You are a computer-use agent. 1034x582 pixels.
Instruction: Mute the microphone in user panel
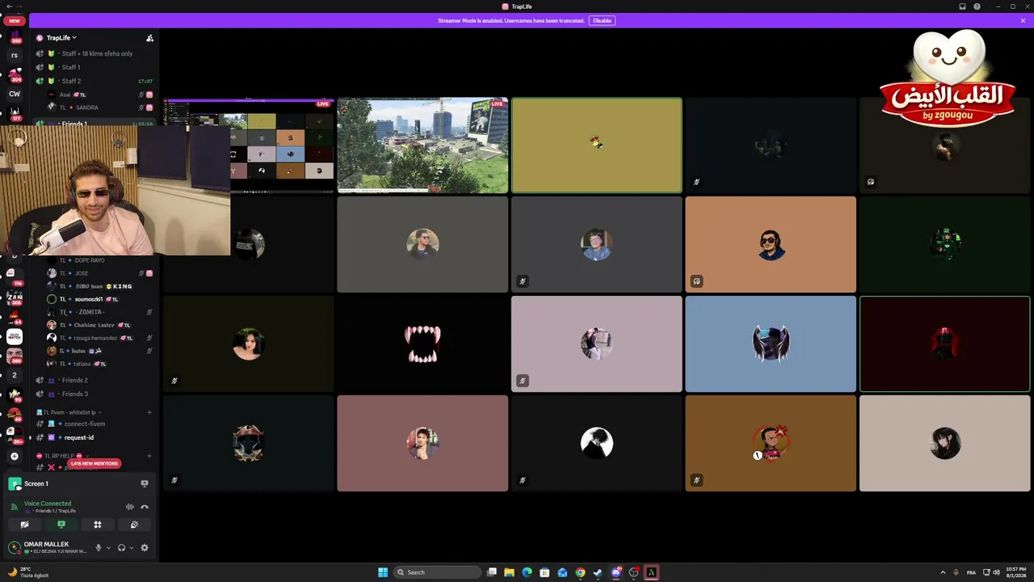click(99, 547)
